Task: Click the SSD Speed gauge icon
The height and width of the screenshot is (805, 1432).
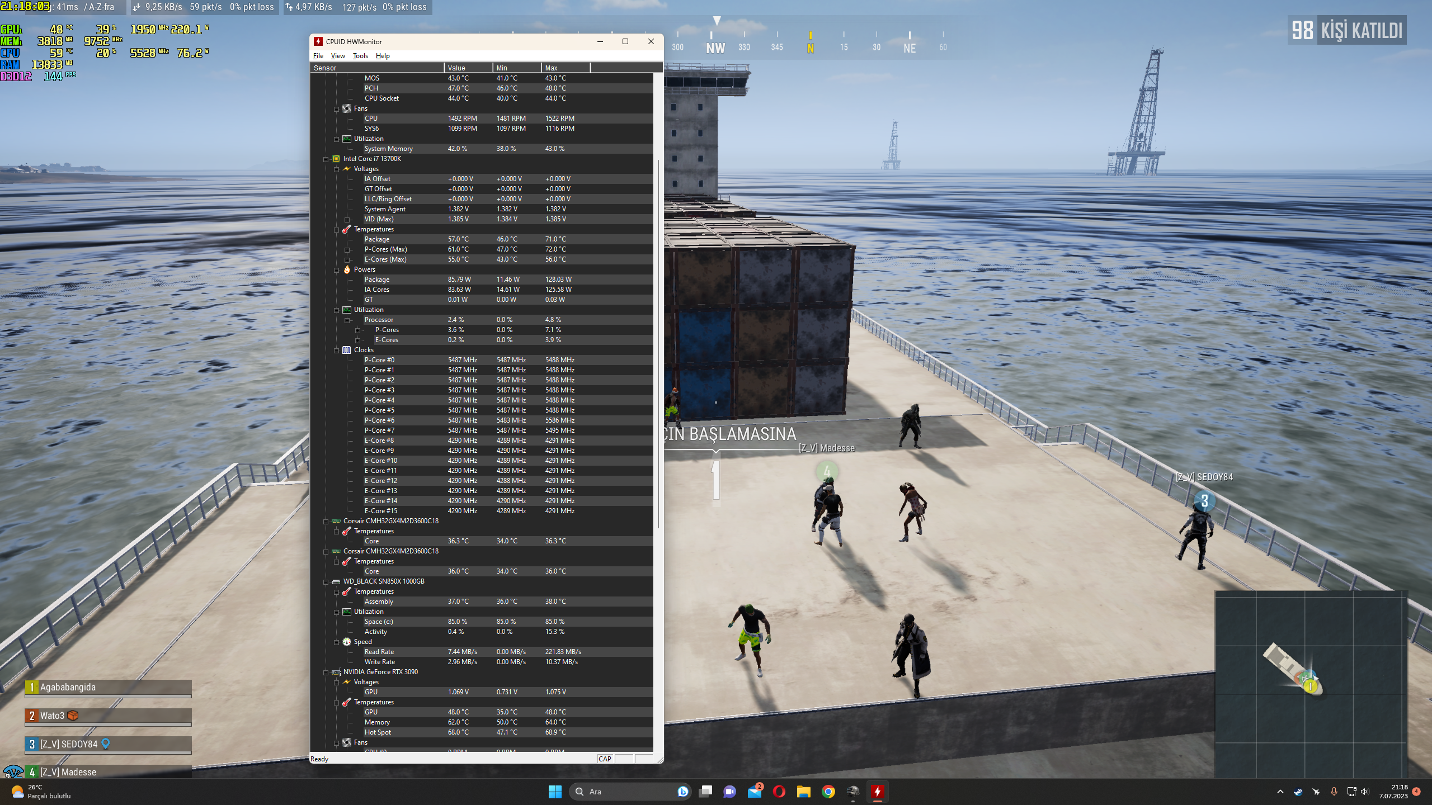Action: click(347, 642)
